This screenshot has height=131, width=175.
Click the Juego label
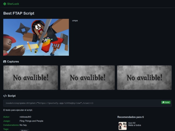[7, 121]
